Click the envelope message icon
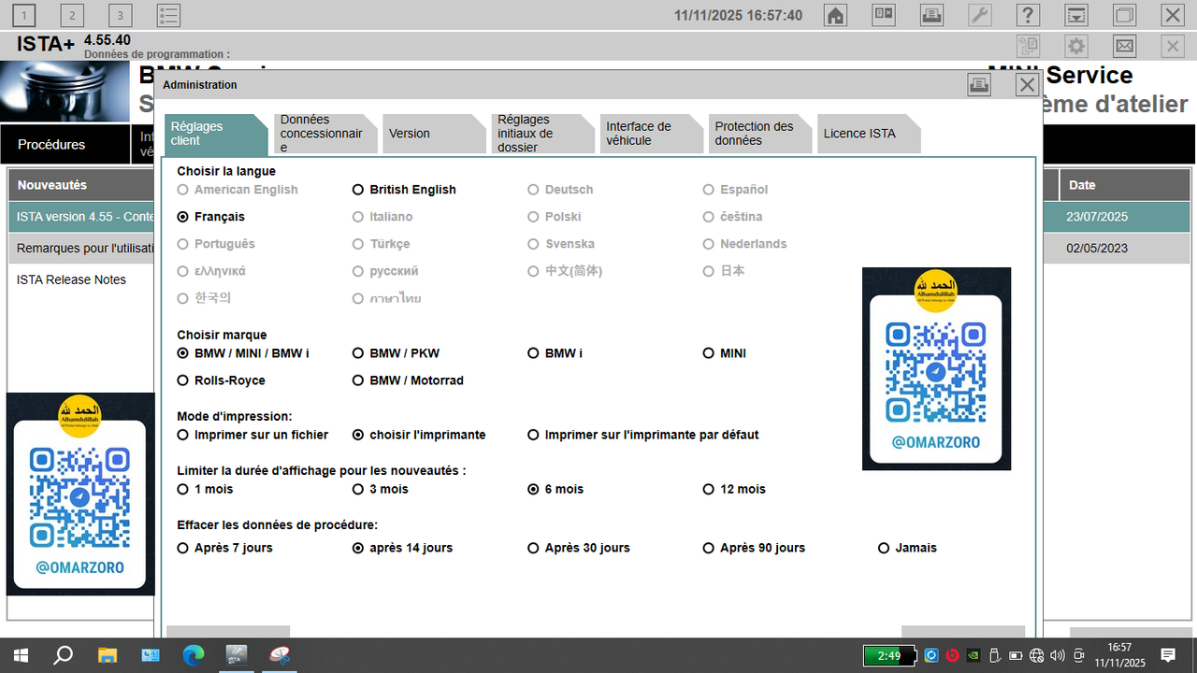1197x673 pixels. tap(1125, 46)
